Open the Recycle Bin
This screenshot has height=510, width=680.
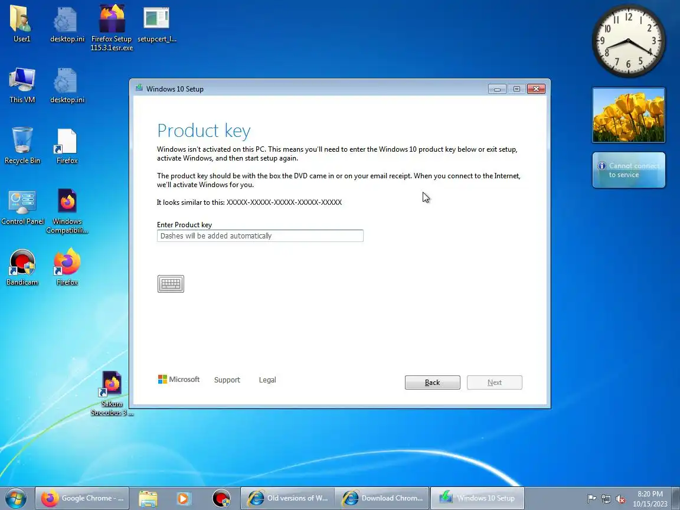tap(22, 145)
